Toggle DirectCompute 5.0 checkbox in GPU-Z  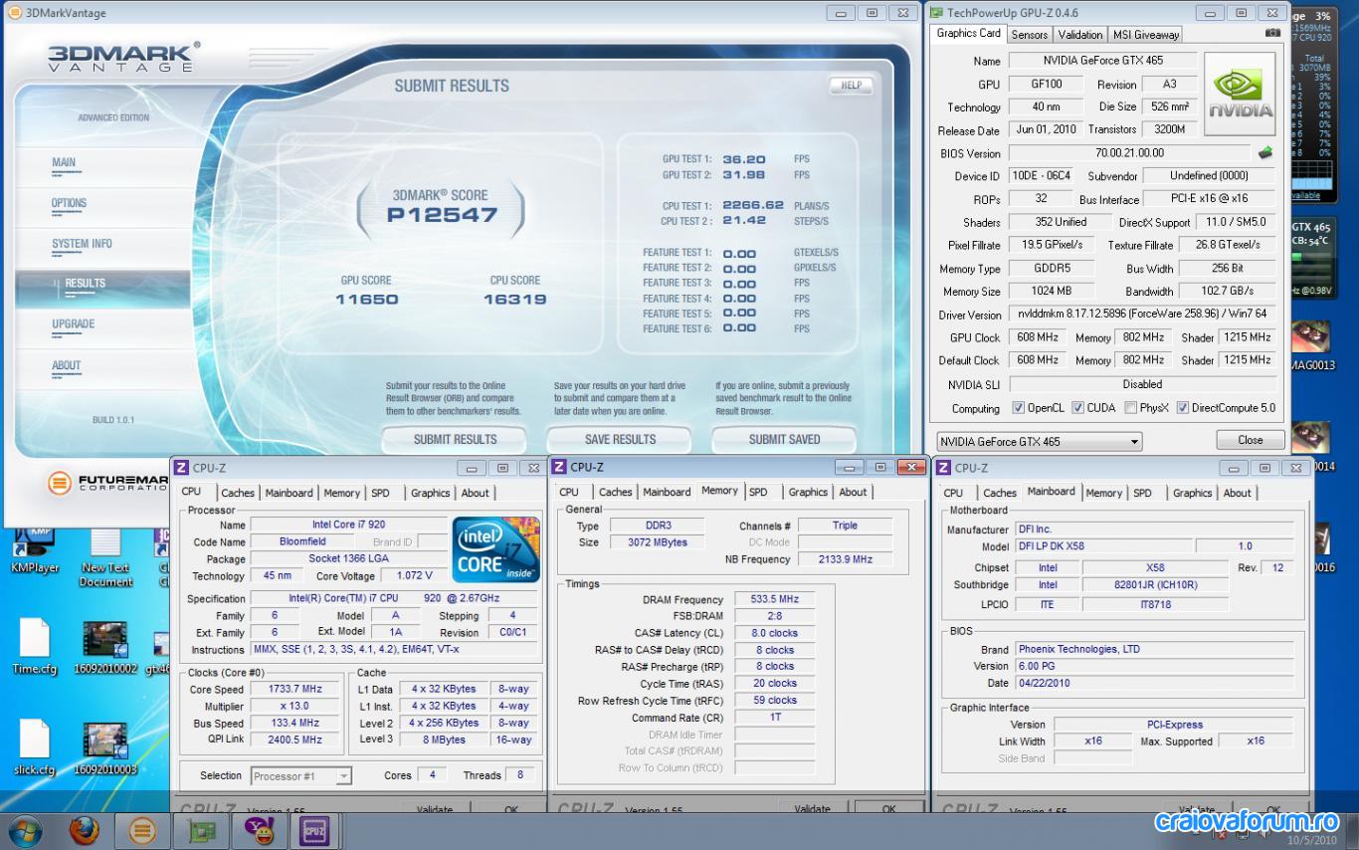coord(1183,408)
